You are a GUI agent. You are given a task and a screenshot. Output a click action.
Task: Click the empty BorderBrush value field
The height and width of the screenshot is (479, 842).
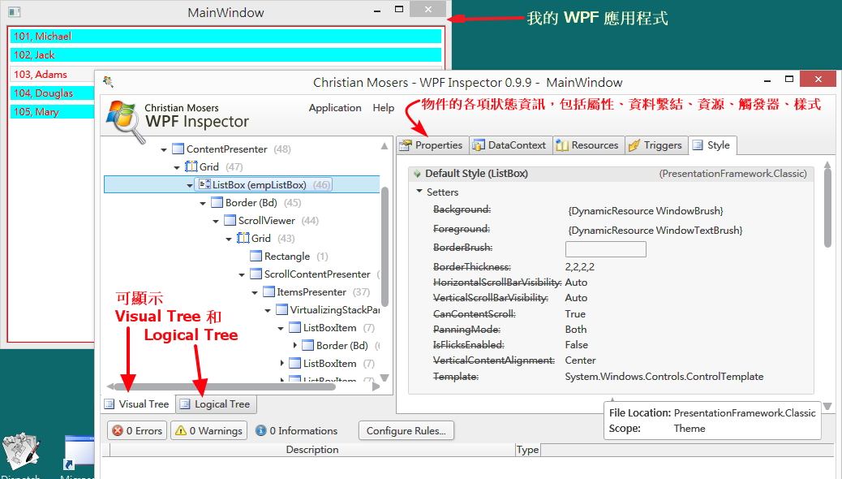tap(605, 248)
